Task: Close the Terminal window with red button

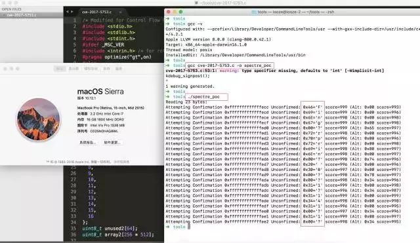Action: 169,12
